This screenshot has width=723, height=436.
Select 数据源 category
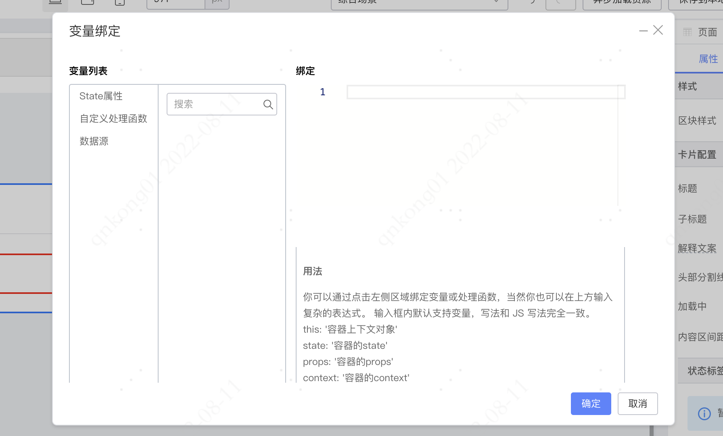pyautogui.click(x=94, y=141)
